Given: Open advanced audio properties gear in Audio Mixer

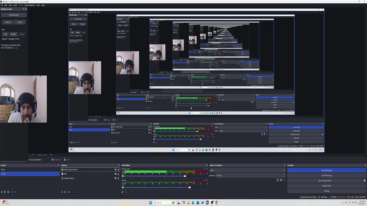Looking at the screenshot, I should (122, 192).
